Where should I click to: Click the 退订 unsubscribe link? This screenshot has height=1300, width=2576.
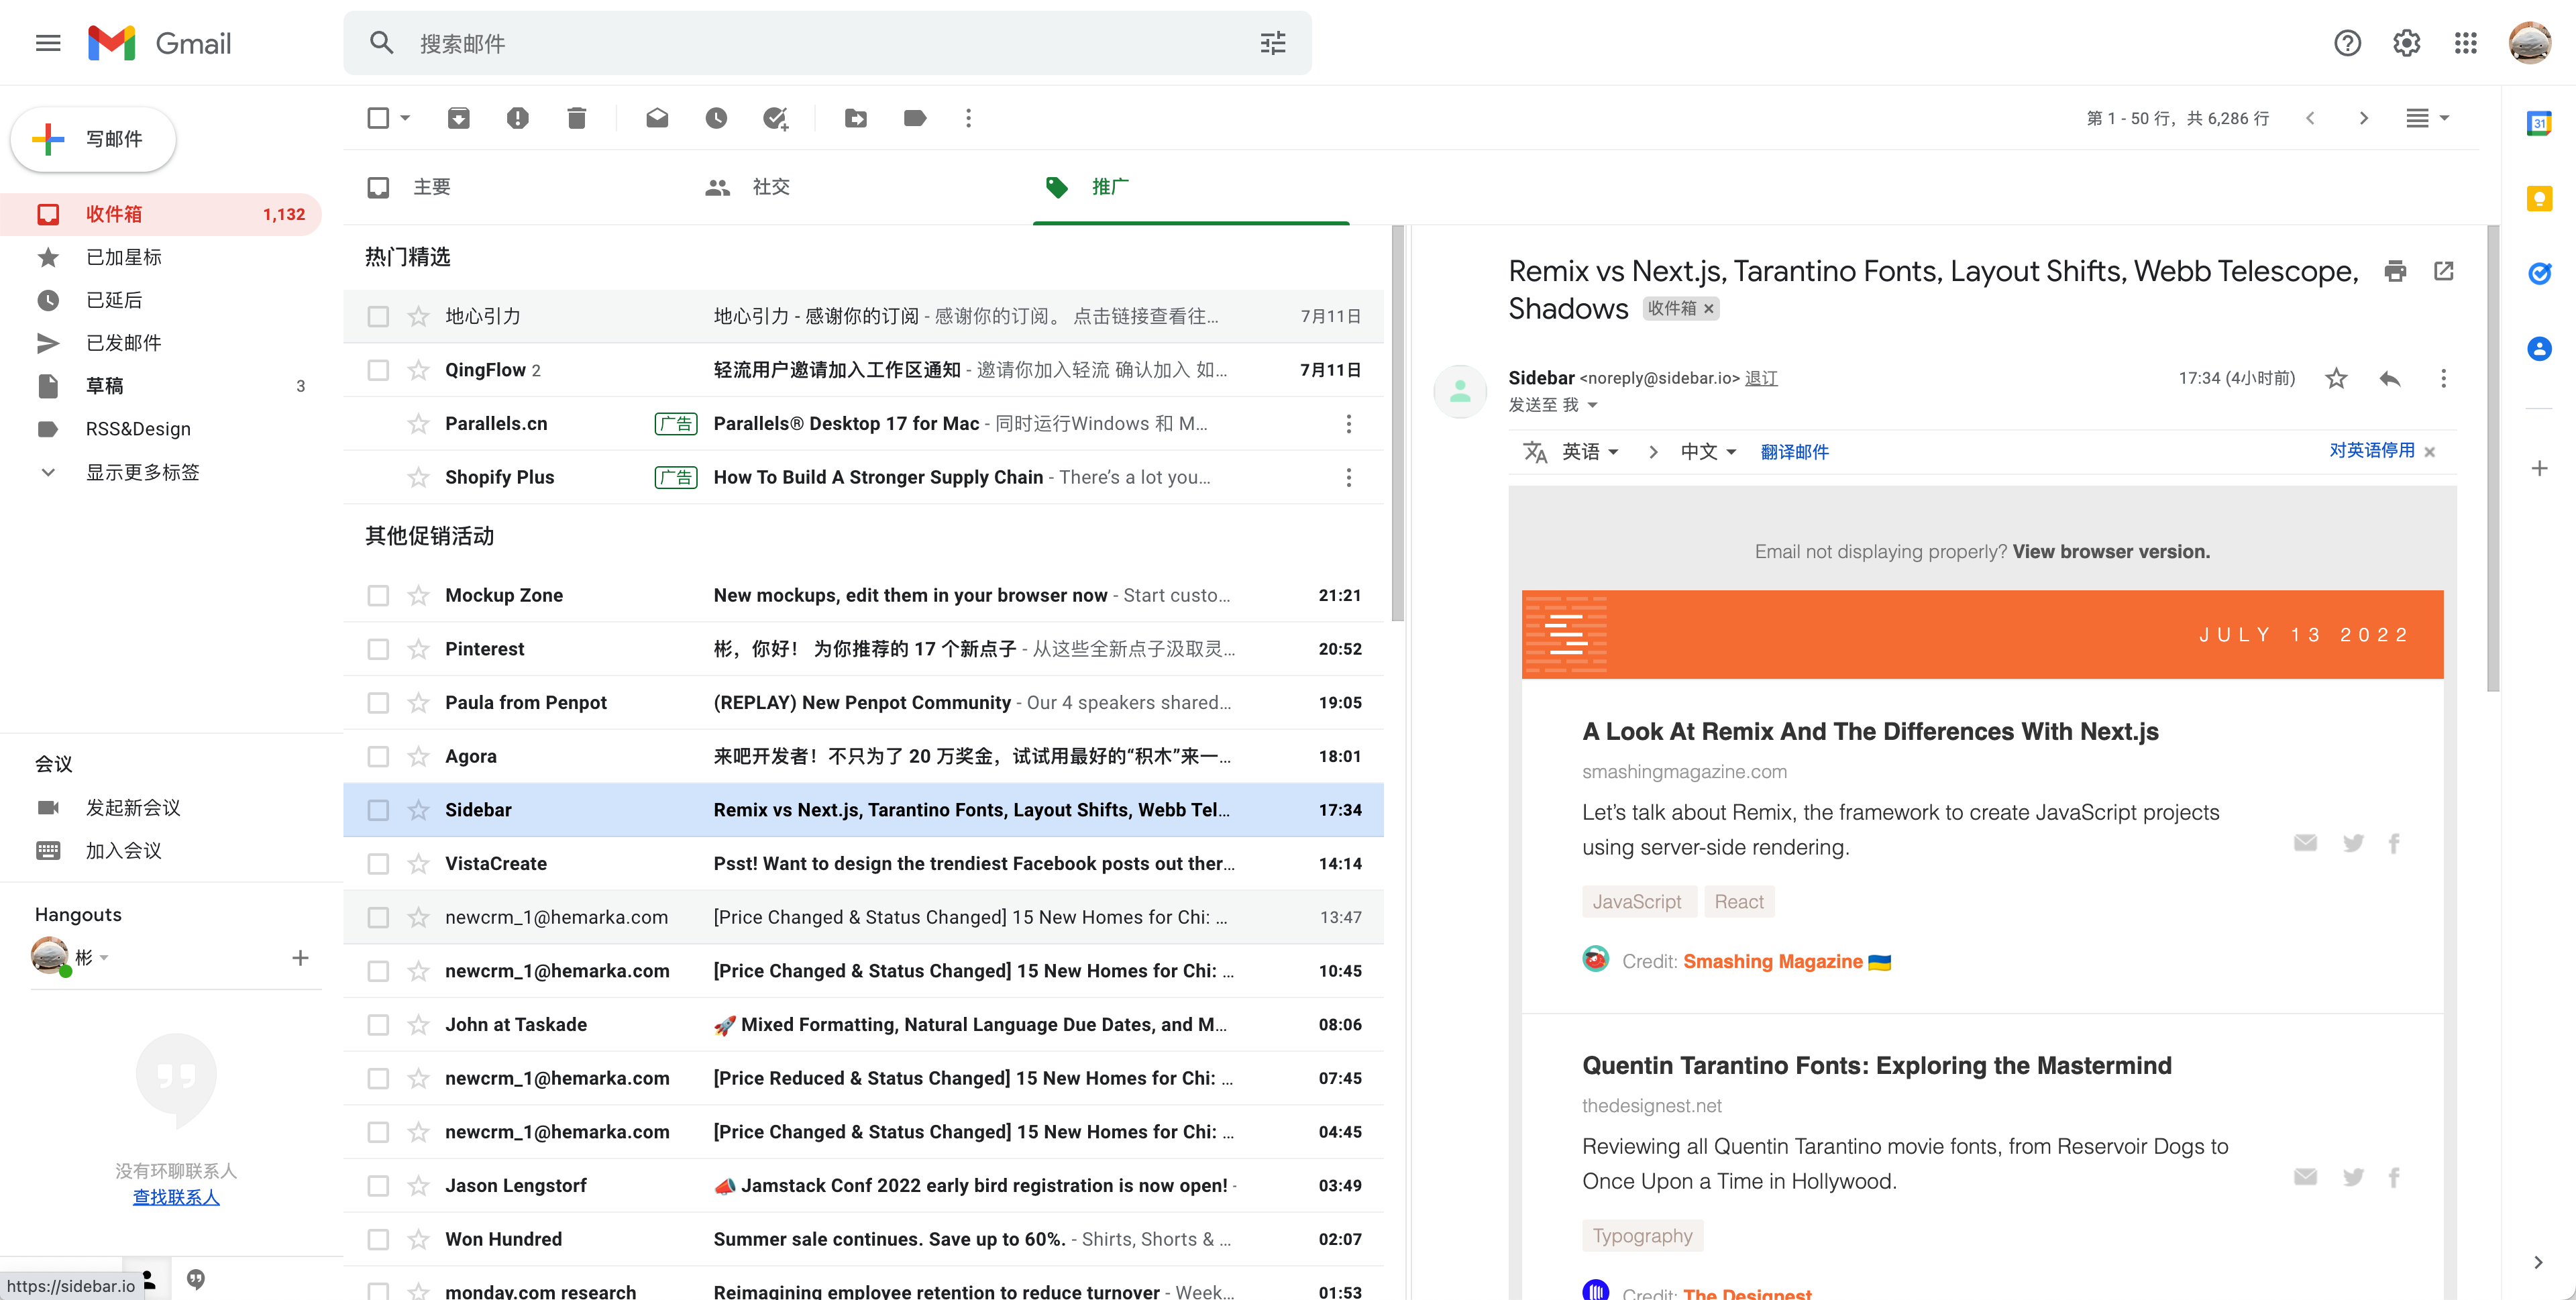tap(1761, 378)
